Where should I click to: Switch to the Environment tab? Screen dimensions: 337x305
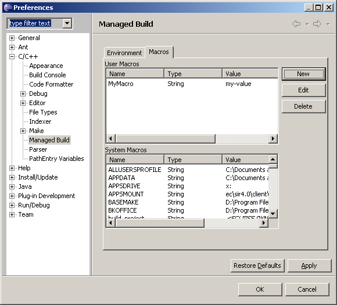pos(124,53)
